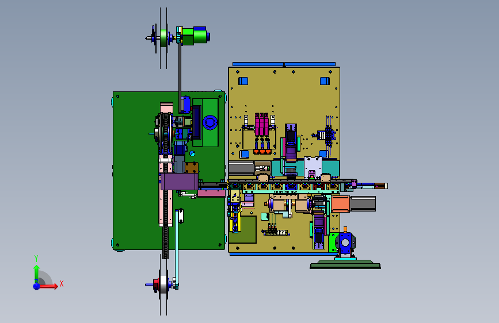The image size is (499, 323).
Task: Select the top-right blue square pad on tan plate
Action: tap(325, 81)
